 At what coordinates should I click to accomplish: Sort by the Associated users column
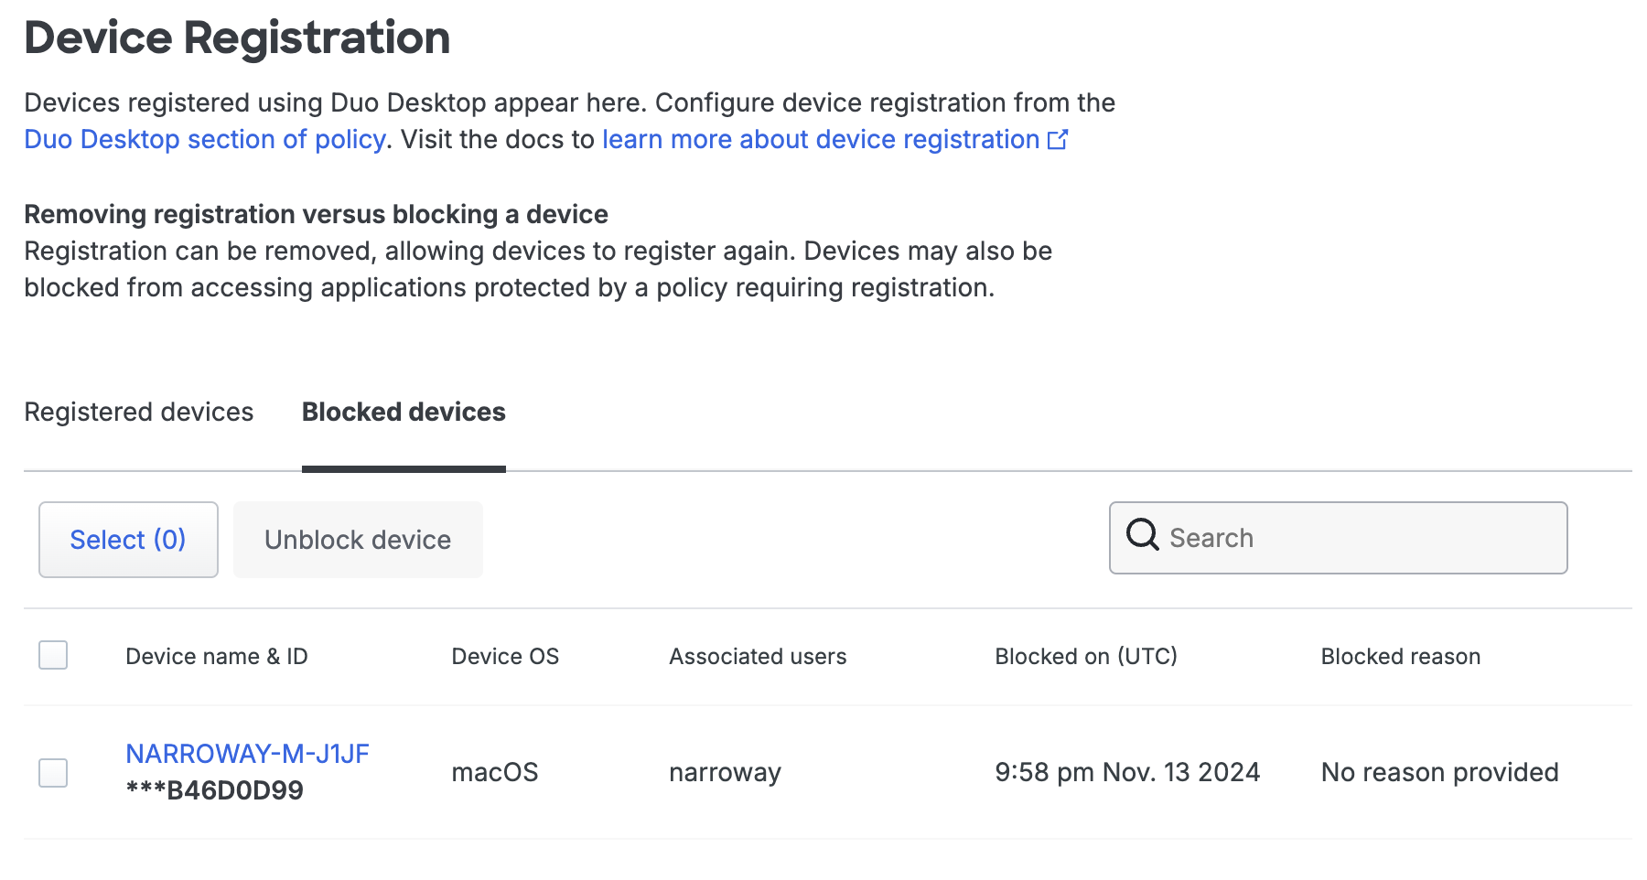(x=757, y=655)
